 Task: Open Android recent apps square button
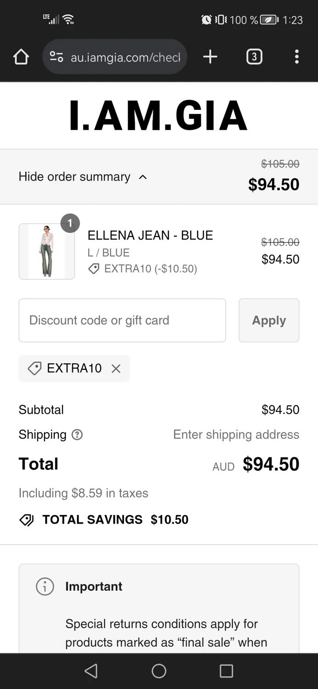(x=226, y=671)
